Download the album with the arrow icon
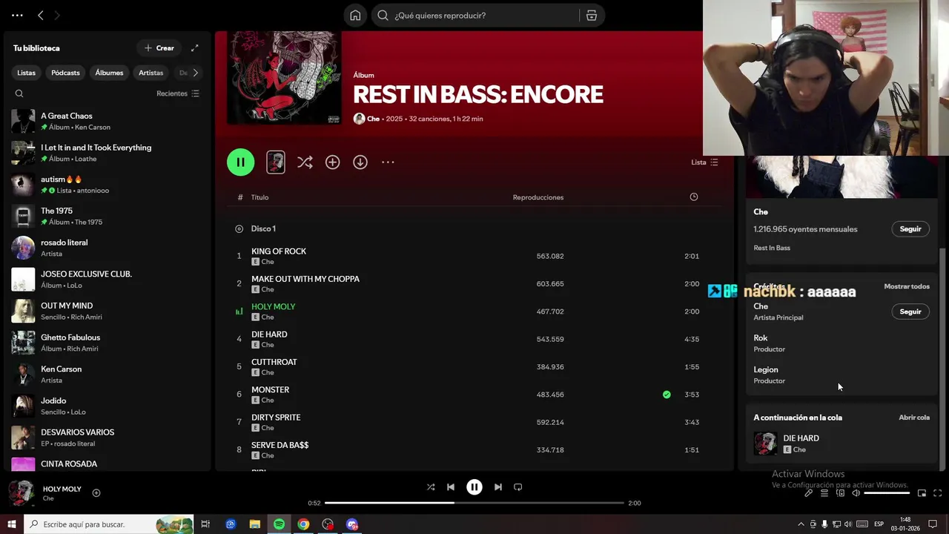The height and width of the screenshot is (534, 949). 360,162
